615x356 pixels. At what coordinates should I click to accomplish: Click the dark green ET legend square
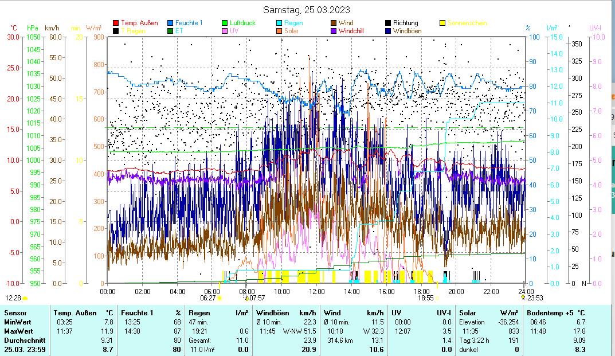click(171, 31)
